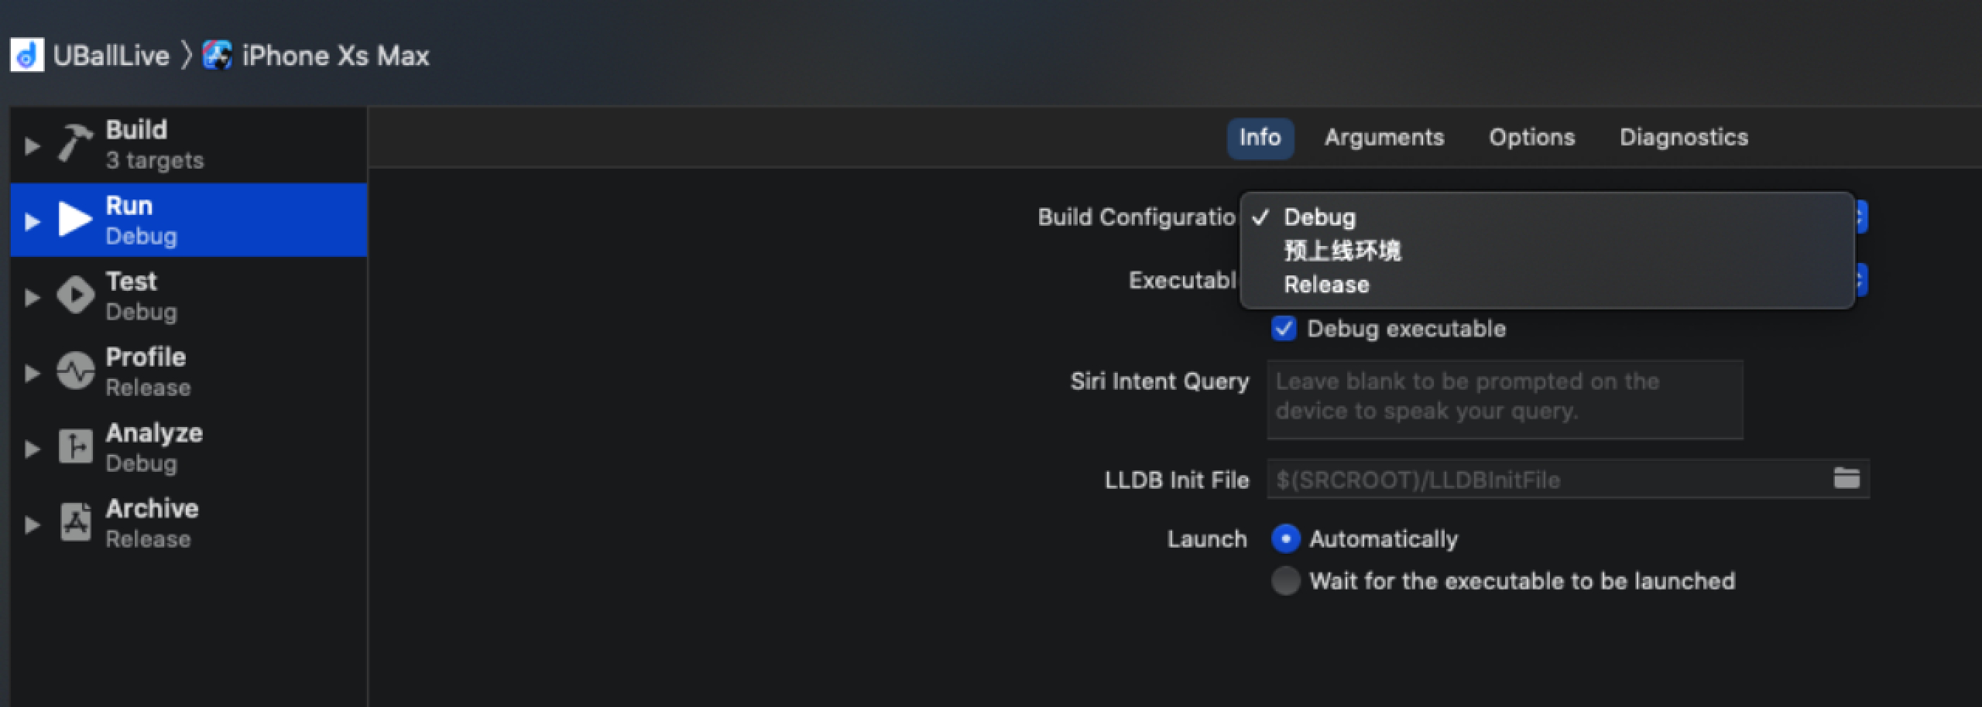Select the Test action icon
1982x707 pixels.
pyautogui.click(x=75, y=295)
